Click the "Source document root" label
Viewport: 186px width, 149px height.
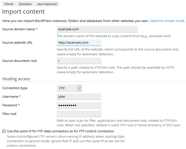19,61
